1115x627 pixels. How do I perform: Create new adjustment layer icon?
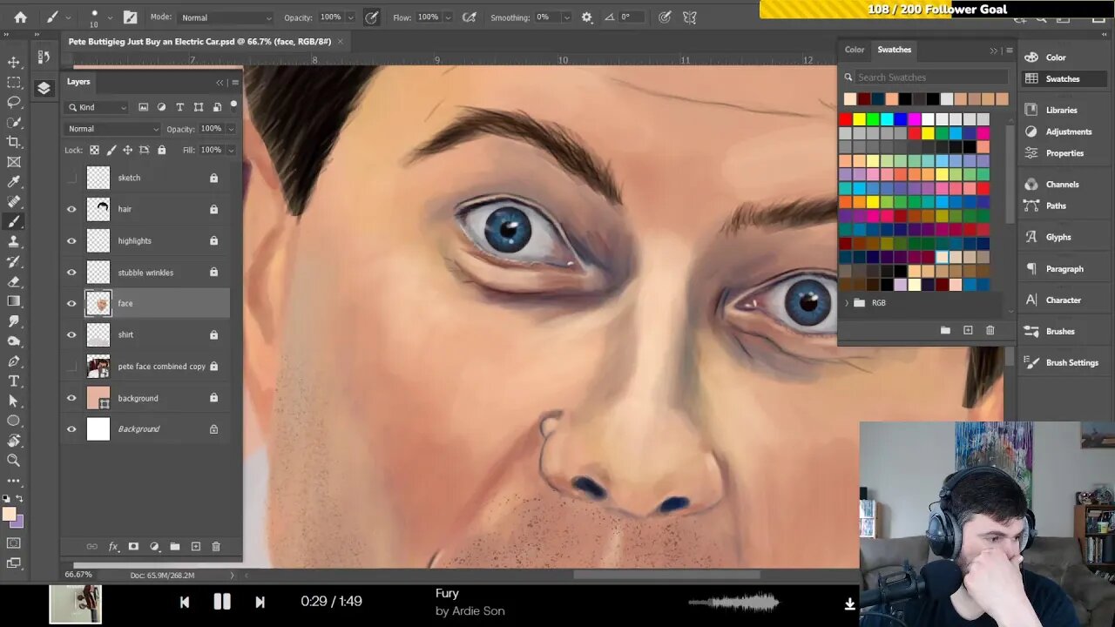click(x=154, y=546)
